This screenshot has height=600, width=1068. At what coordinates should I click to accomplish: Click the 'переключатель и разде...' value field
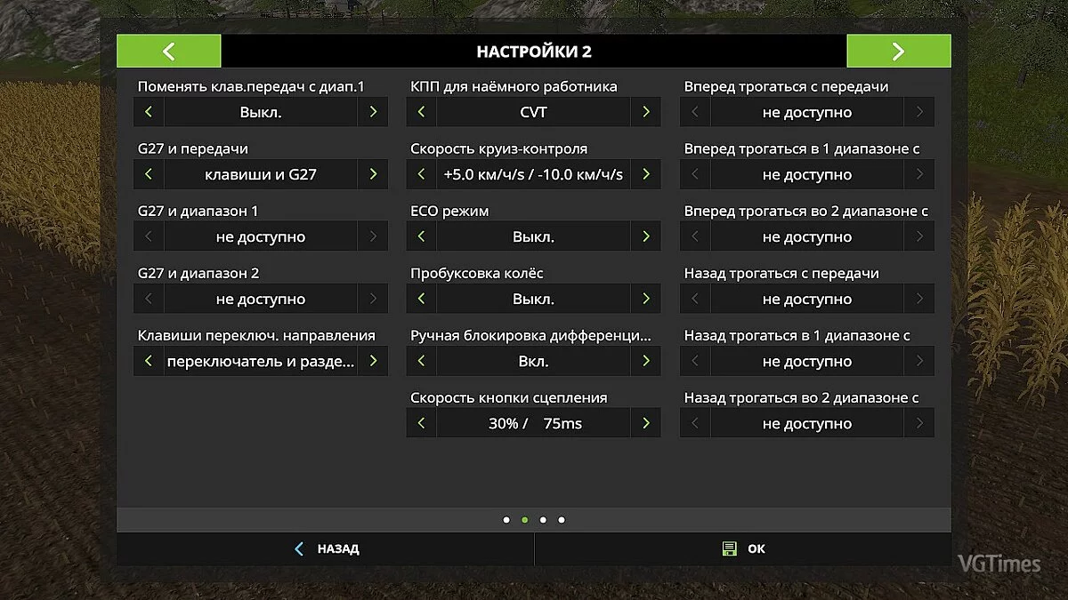click(260, 361)
